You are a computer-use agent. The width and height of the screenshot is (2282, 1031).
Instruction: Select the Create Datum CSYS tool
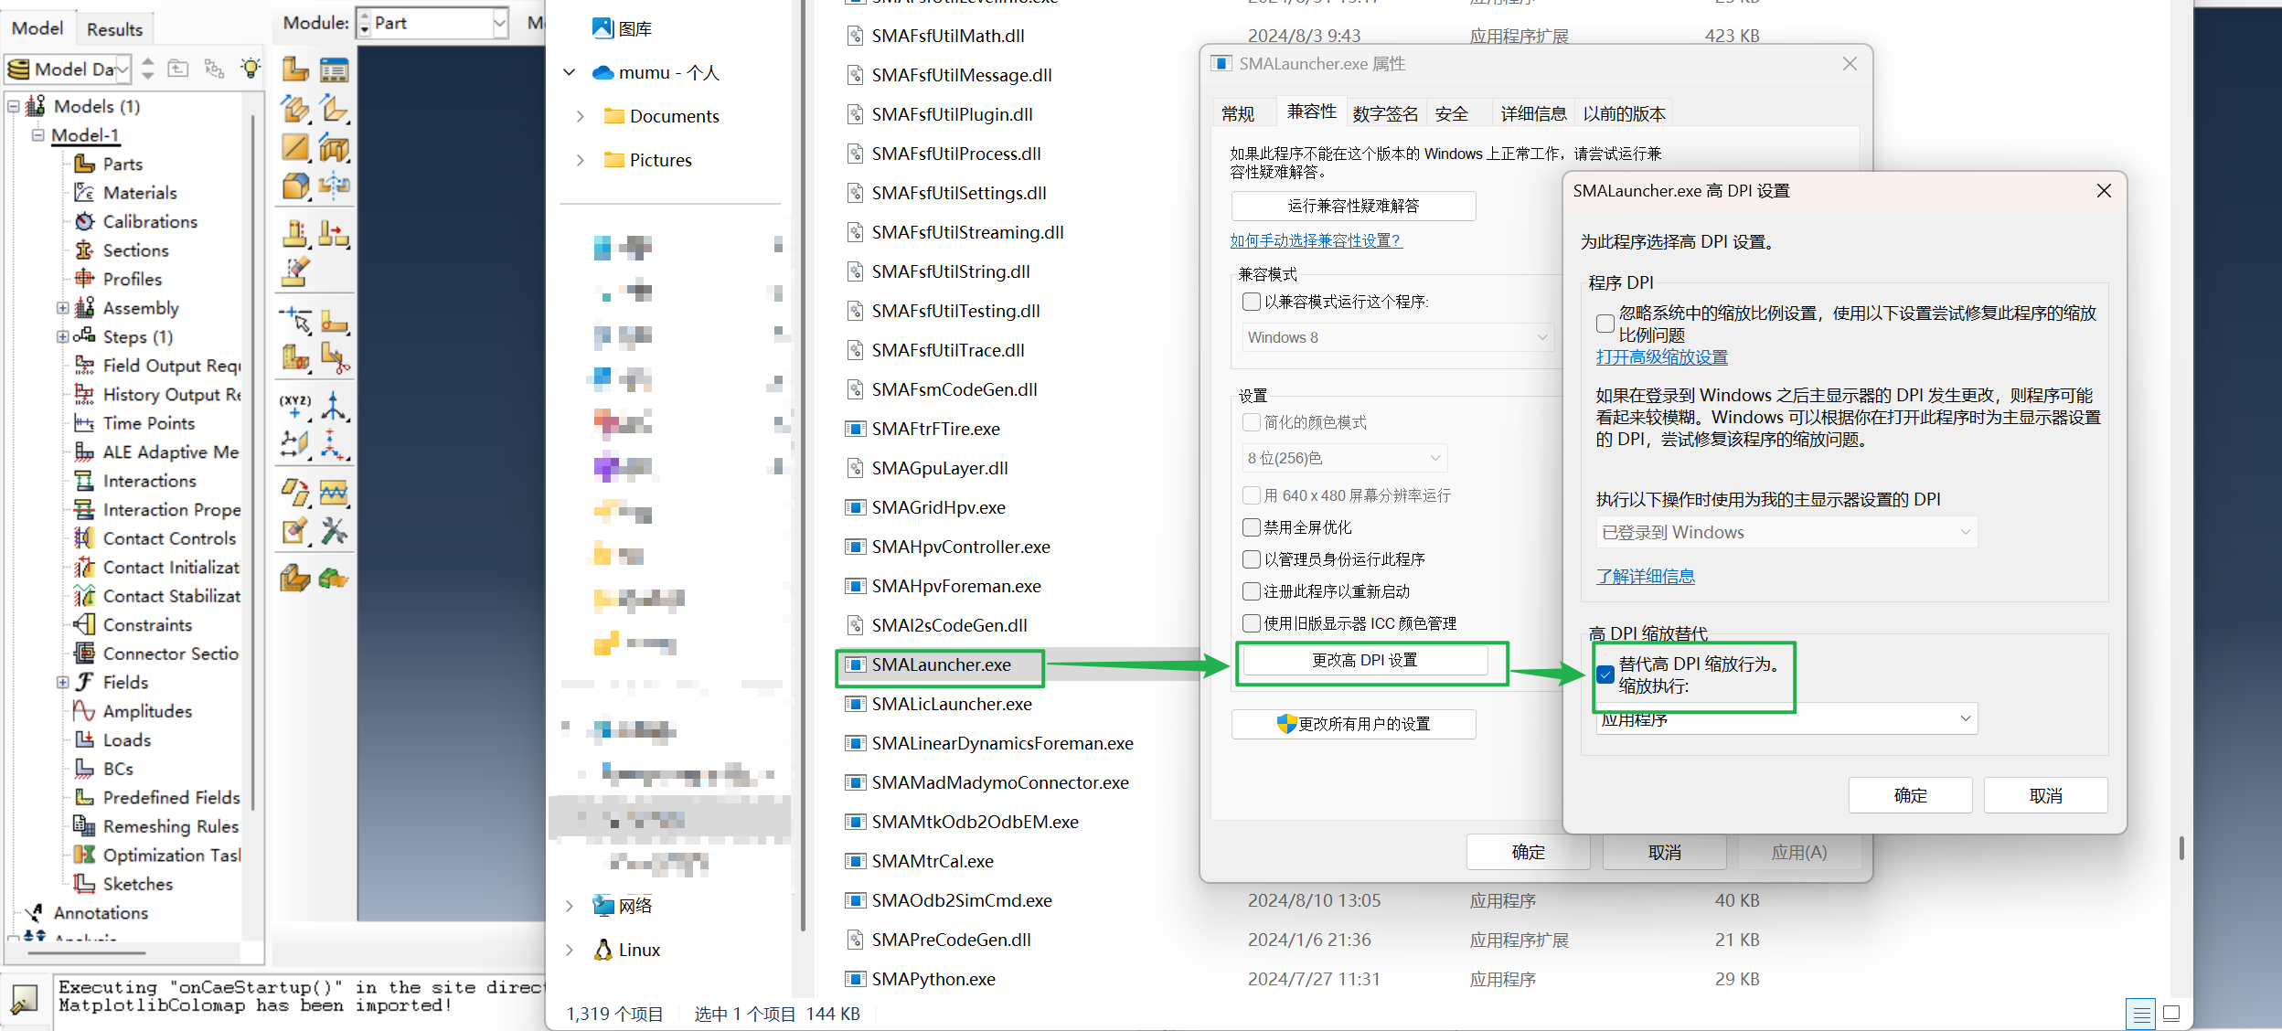(x=335, y=444)
